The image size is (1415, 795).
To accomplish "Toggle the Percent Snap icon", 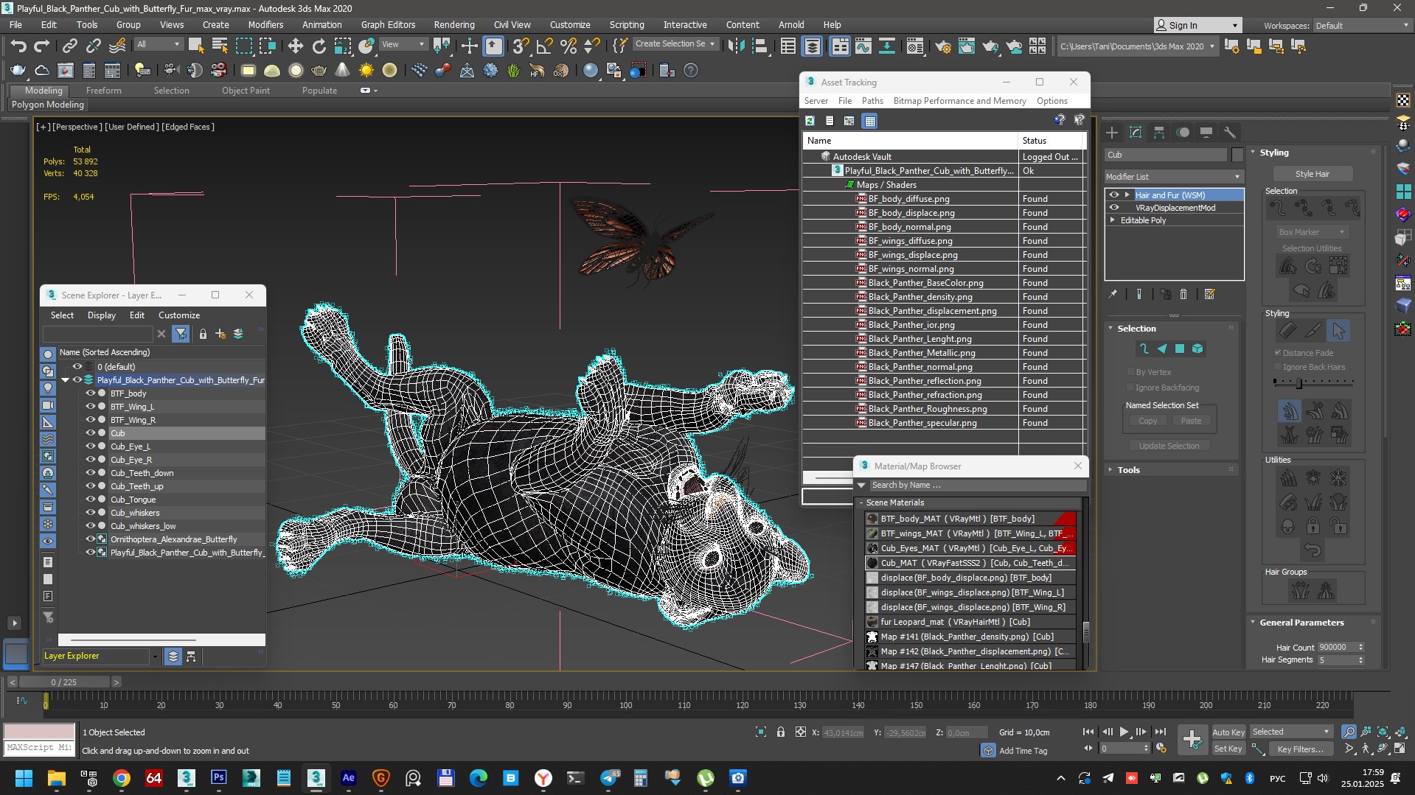I will (x=568, y=46).
